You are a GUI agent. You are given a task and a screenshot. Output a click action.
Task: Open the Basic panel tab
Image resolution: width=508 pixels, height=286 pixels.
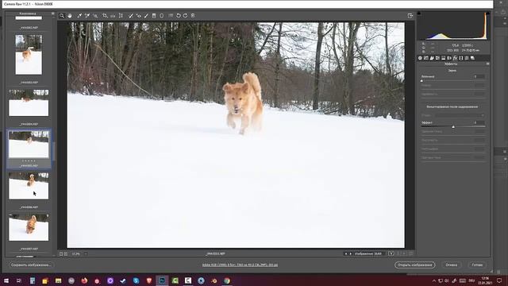coord(420,58)
